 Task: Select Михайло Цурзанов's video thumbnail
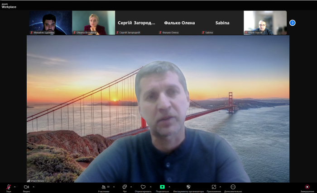tap(50, 23)
